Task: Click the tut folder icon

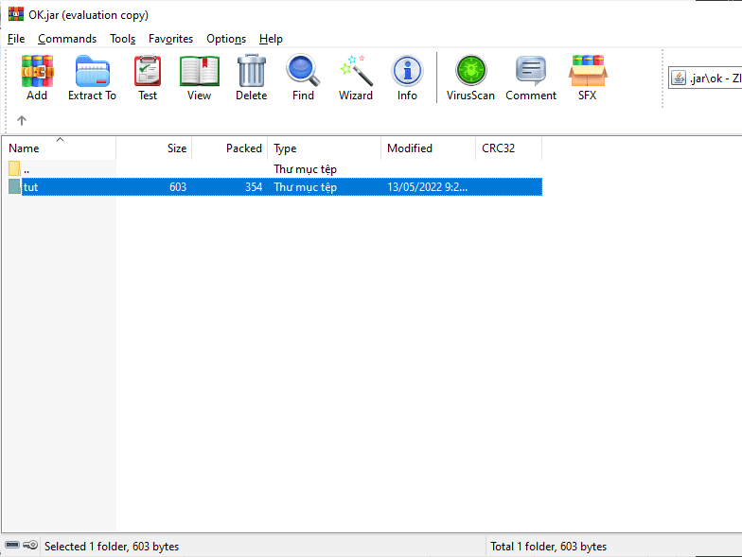Action: 14,187
